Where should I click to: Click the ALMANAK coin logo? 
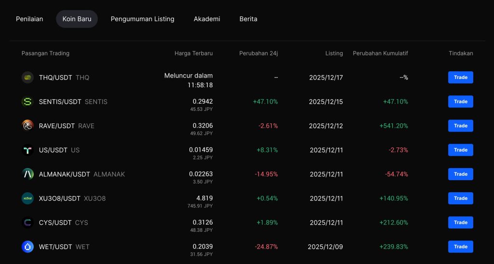point(27,174)
